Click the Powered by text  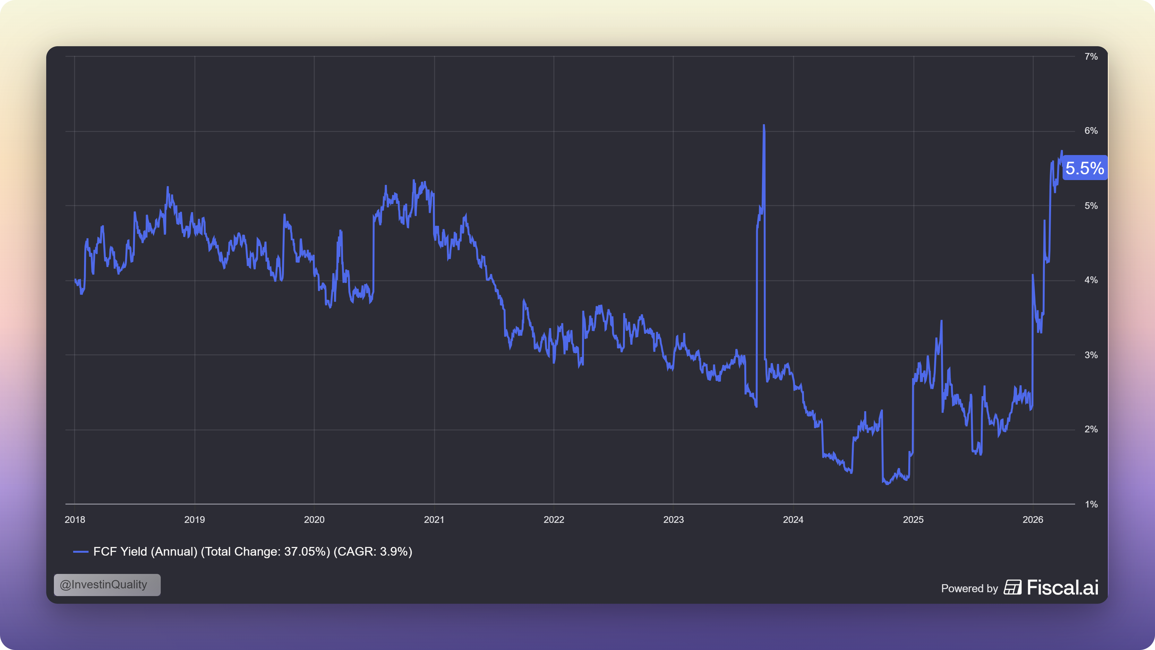coord(969,589)
